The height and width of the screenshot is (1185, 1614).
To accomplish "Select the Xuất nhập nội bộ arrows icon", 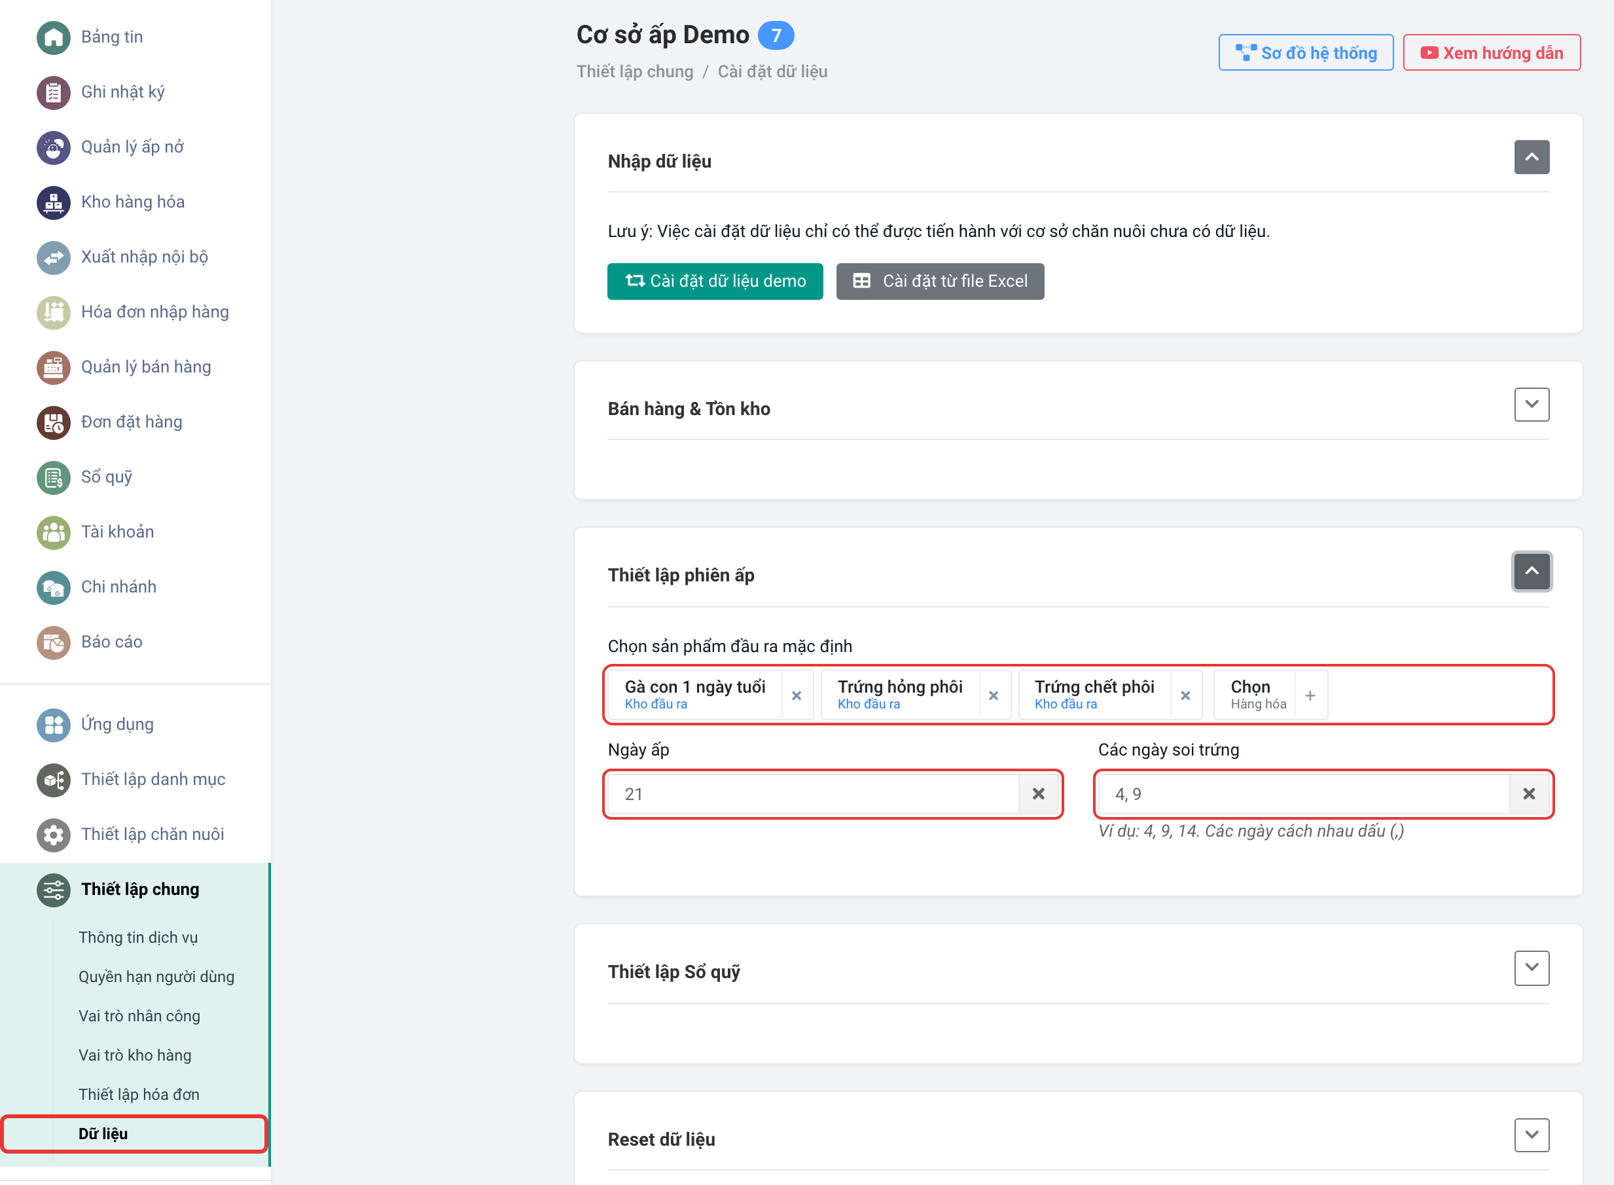I will [53, 257].
